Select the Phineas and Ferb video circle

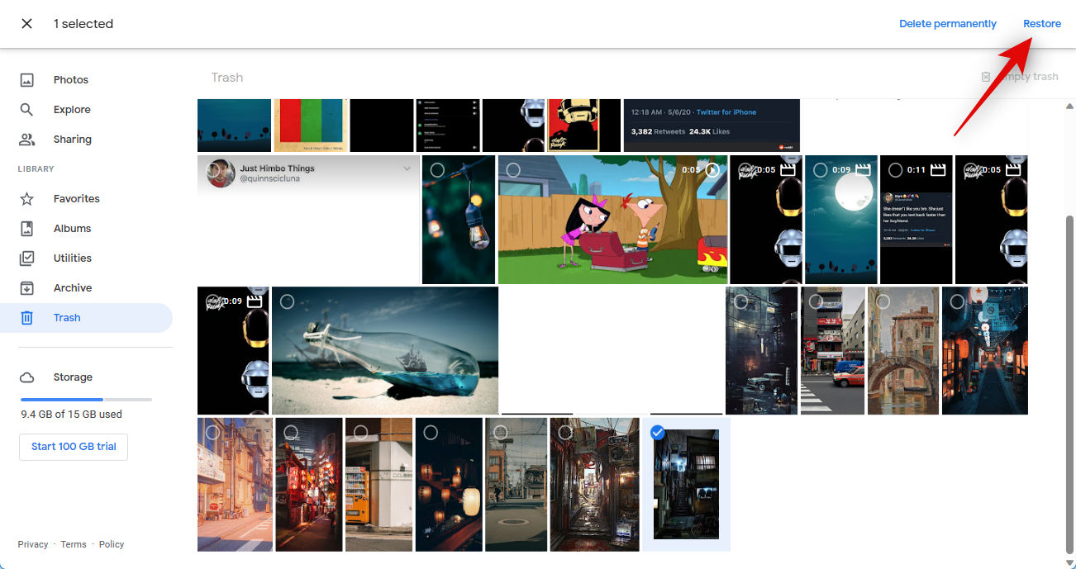click(x=513, y=170)
